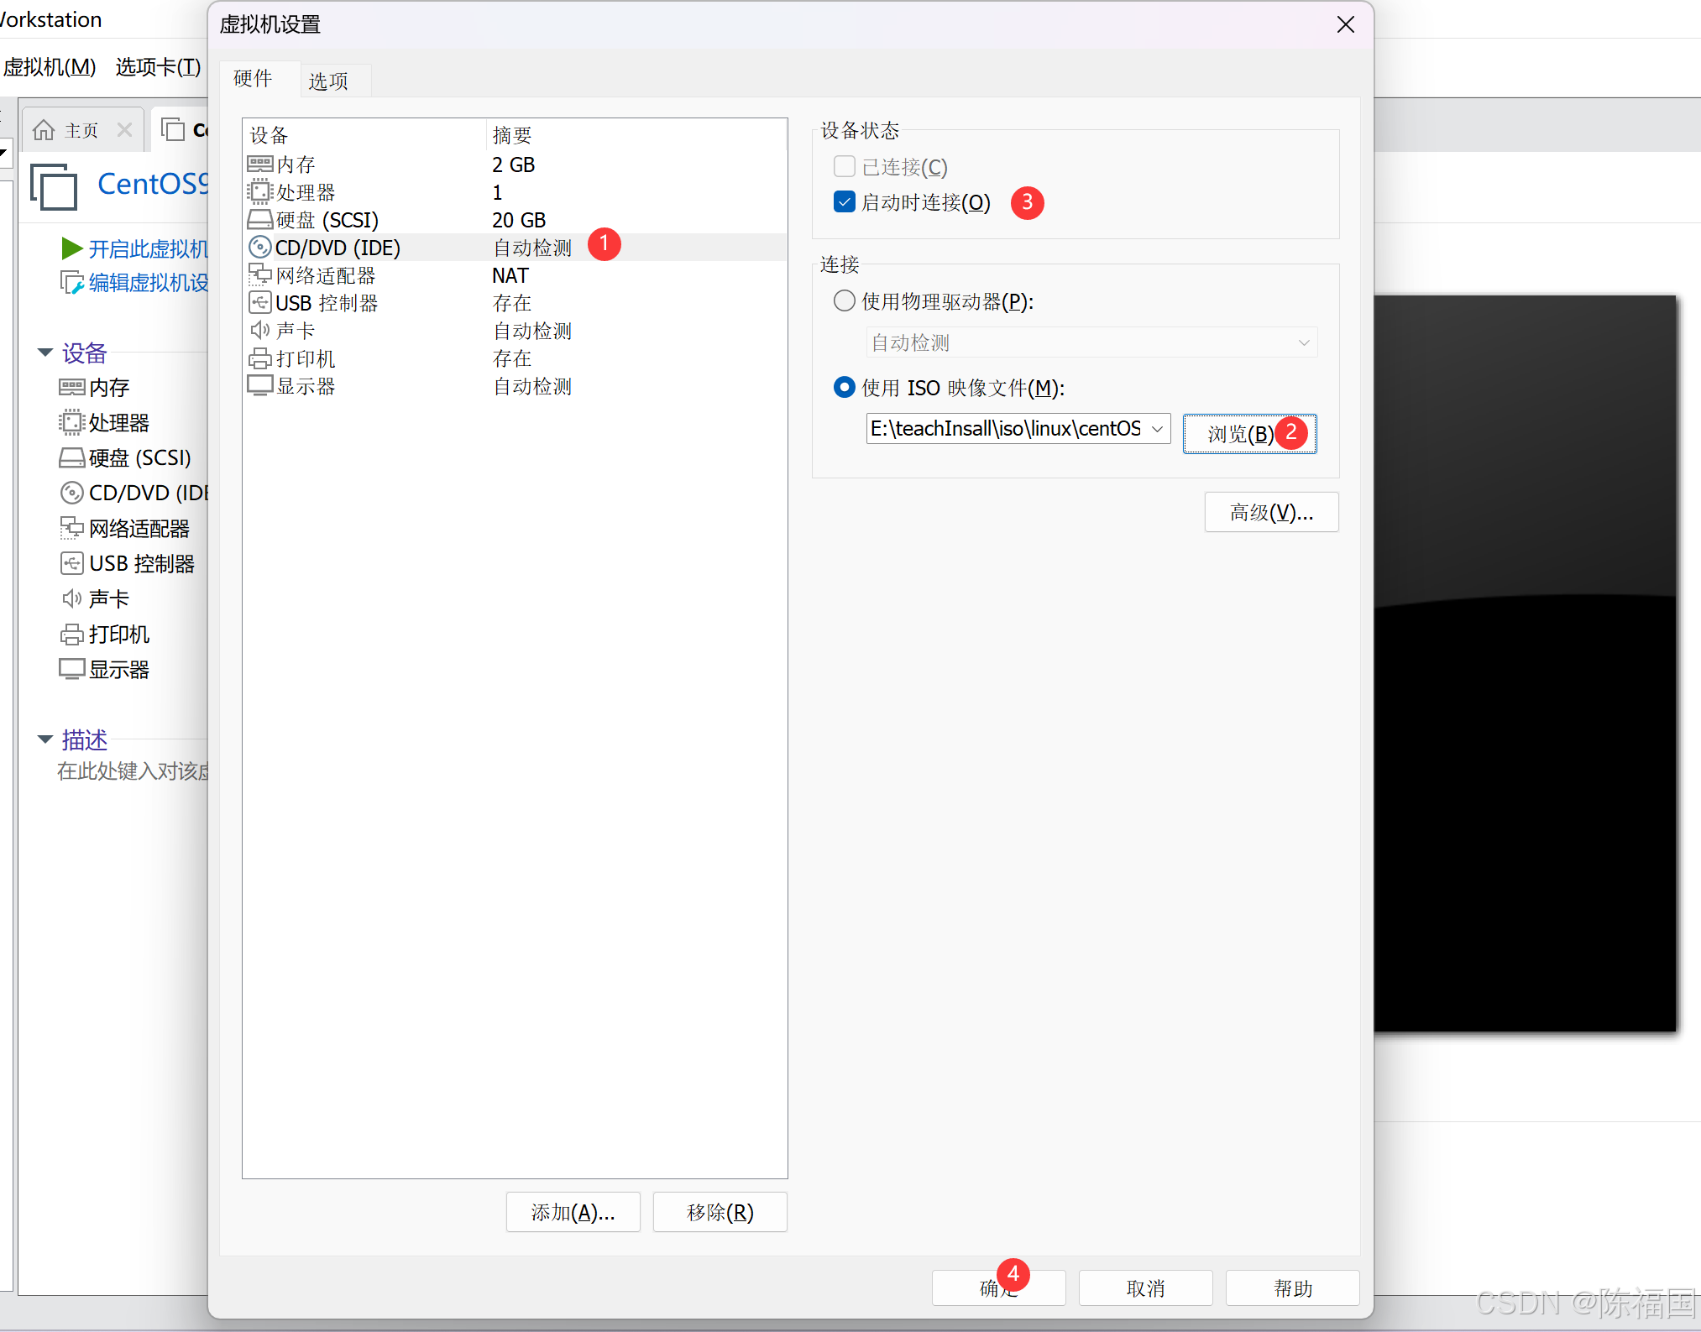Click 打印机 icon in Workstation sidebar
Image resolution: width=1701 pixels, height=1332 pixels.
pos(72,635)
